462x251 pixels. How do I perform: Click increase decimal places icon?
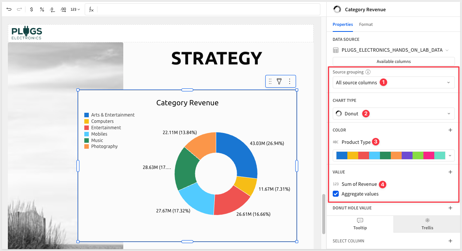pos(63,9)
